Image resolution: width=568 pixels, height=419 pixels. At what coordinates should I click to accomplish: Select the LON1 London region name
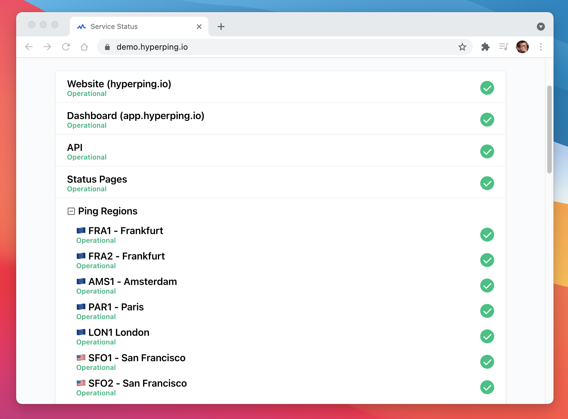(119, 333)
